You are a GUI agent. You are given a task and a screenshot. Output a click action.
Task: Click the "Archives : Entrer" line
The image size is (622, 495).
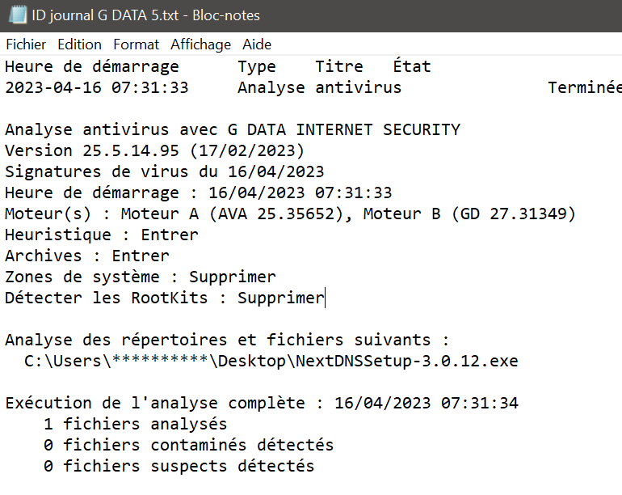tap(86, 256)
